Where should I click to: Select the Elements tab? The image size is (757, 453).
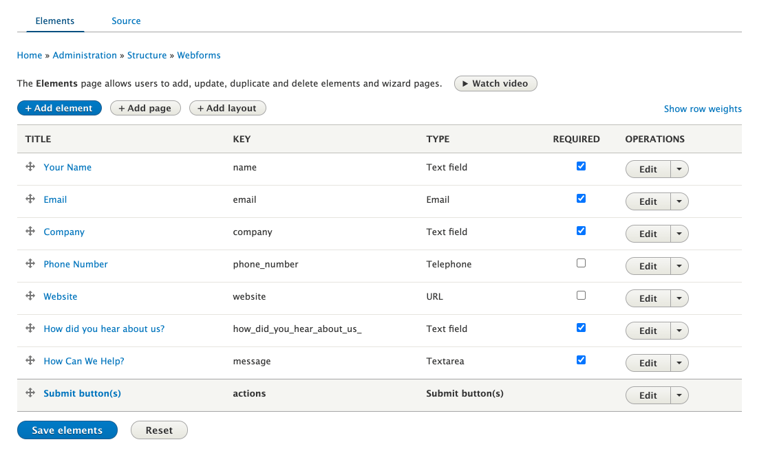[x=55, y=21]
